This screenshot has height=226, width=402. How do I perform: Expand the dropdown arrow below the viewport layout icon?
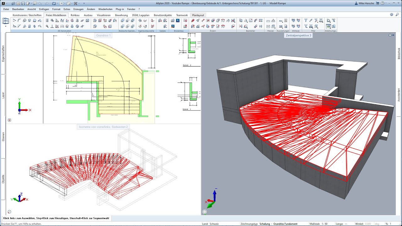[6, 26]
